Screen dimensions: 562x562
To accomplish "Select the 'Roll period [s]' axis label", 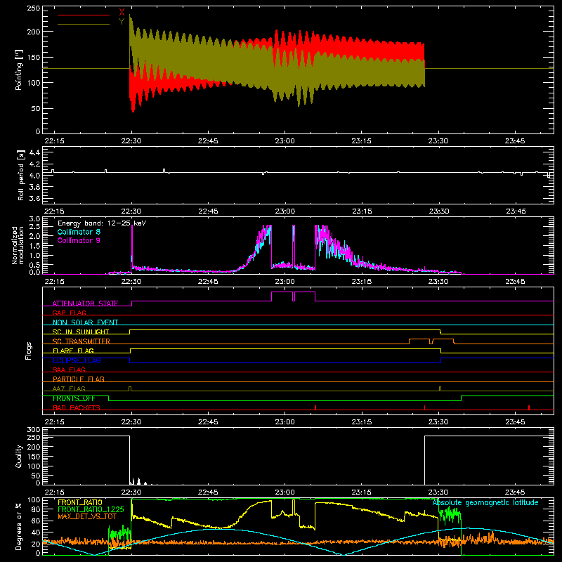I will click(x=20, y=176).
